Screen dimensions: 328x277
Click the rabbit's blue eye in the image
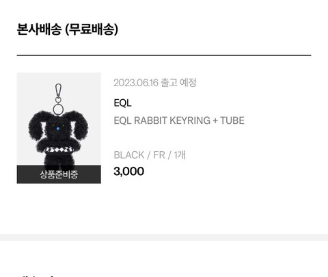(58, 129)
